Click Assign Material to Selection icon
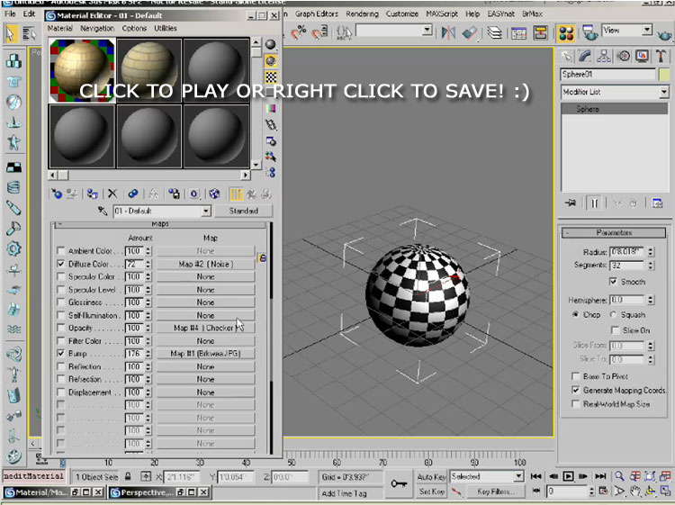675x505 pixels. (x=93, y=194)
